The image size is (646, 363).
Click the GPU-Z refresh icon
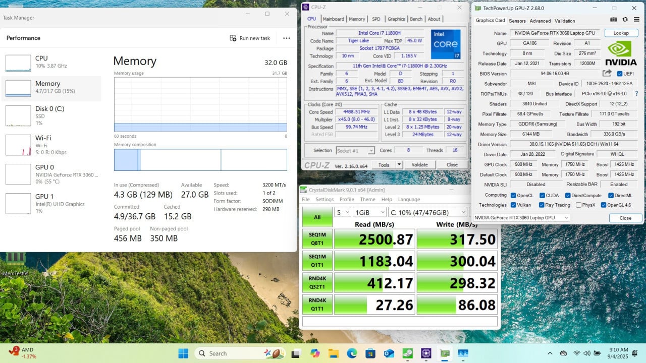coord(625,20)
